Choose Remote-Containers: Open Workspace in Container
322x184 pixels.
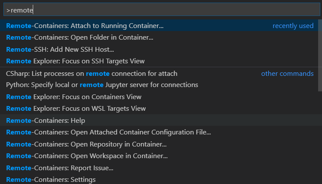87,156
